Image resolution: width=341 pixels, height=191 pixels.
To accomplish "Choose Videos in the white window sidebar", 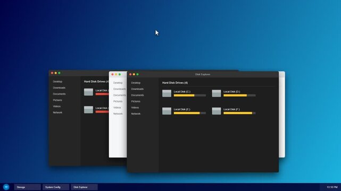I will (117, 108).
